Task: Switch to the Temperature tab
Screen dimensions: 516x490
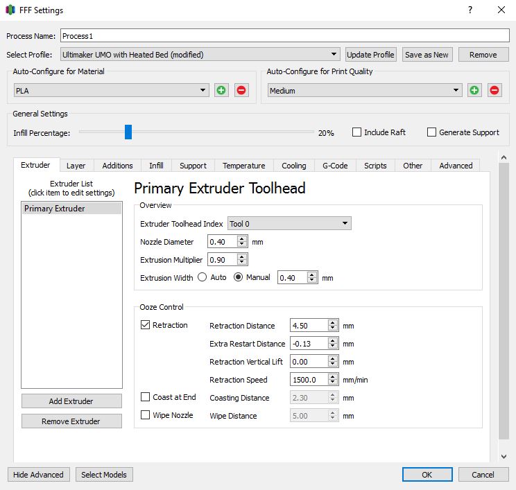Action: (243, 166)
